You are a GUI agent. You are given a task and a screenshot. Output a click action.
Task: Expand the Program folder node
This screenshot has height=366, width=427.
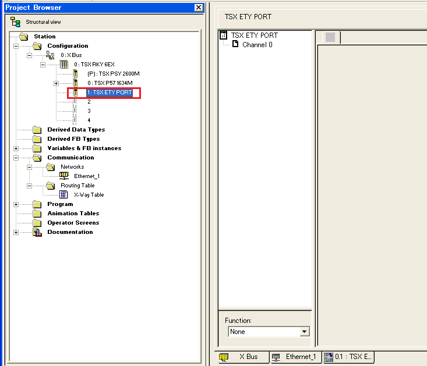[16, 204]
